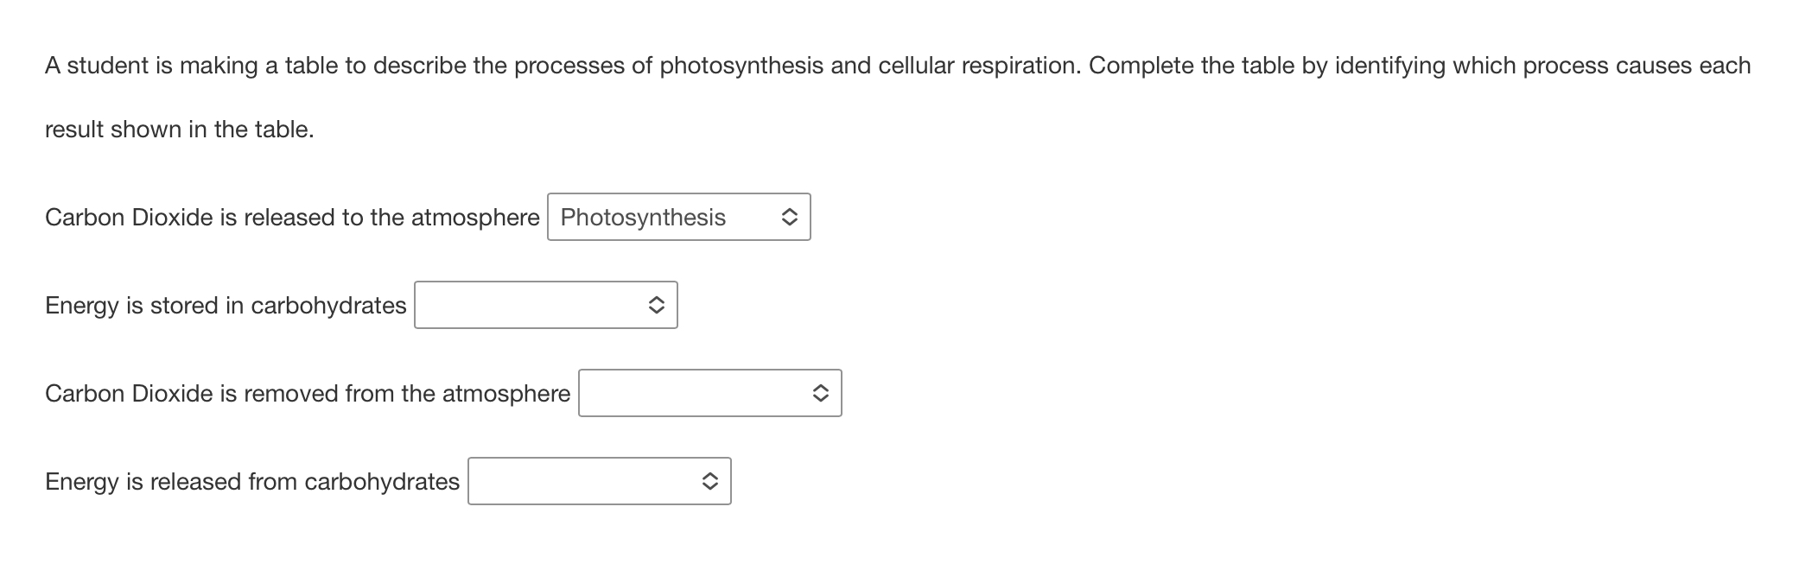This screenshot has height=570, width=1812.
Task: Click the stepper arrows of the energy stored dropdown
Action: click(657, 305)
